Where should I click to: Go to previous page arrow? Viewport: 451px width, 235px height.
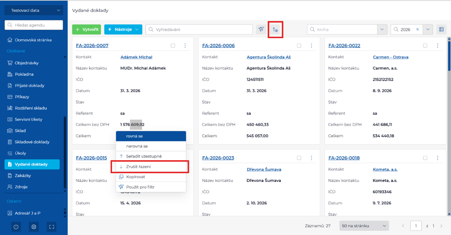coord(403,226)
